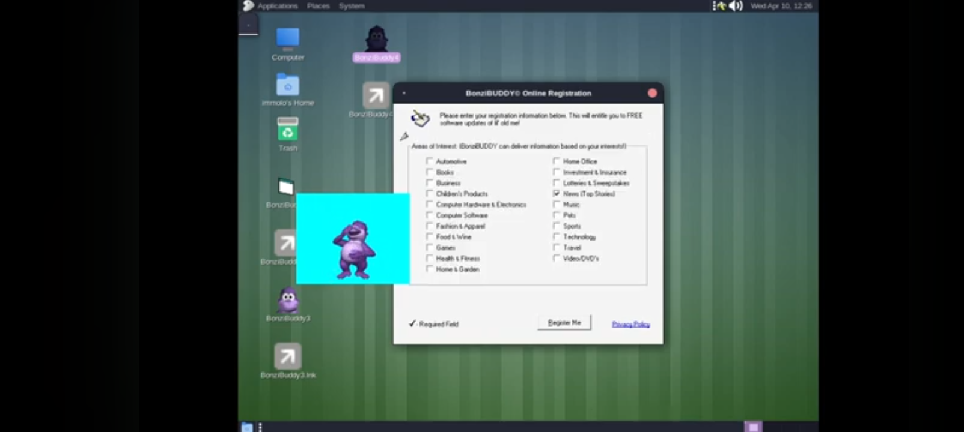Click the distribution logo in top panel
The width and height of the screenshot is (964, 432).
click(248, 5)
